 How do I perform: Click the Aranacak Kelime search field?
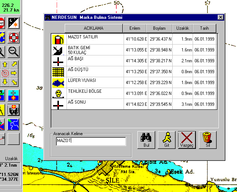coord(91,141)
